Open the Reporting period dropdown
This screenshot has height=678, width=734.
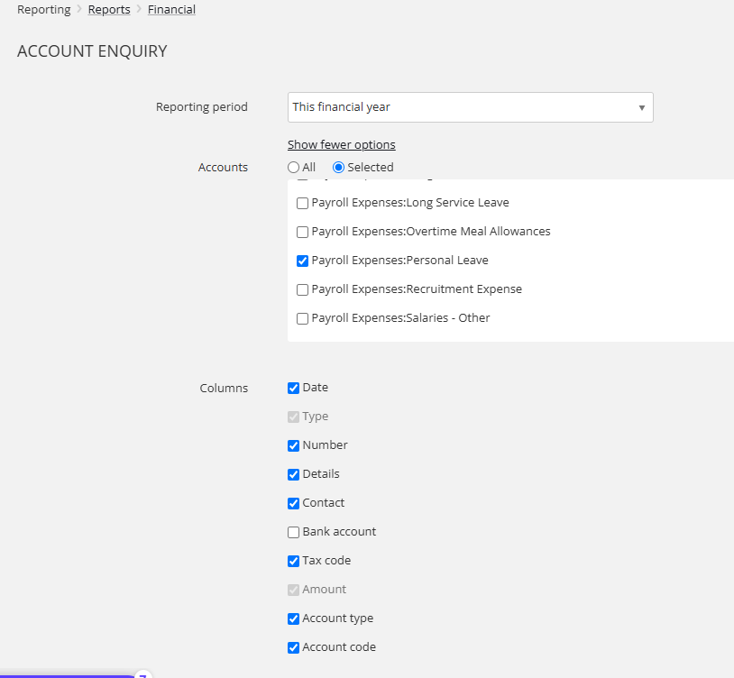tap(470, 107)
